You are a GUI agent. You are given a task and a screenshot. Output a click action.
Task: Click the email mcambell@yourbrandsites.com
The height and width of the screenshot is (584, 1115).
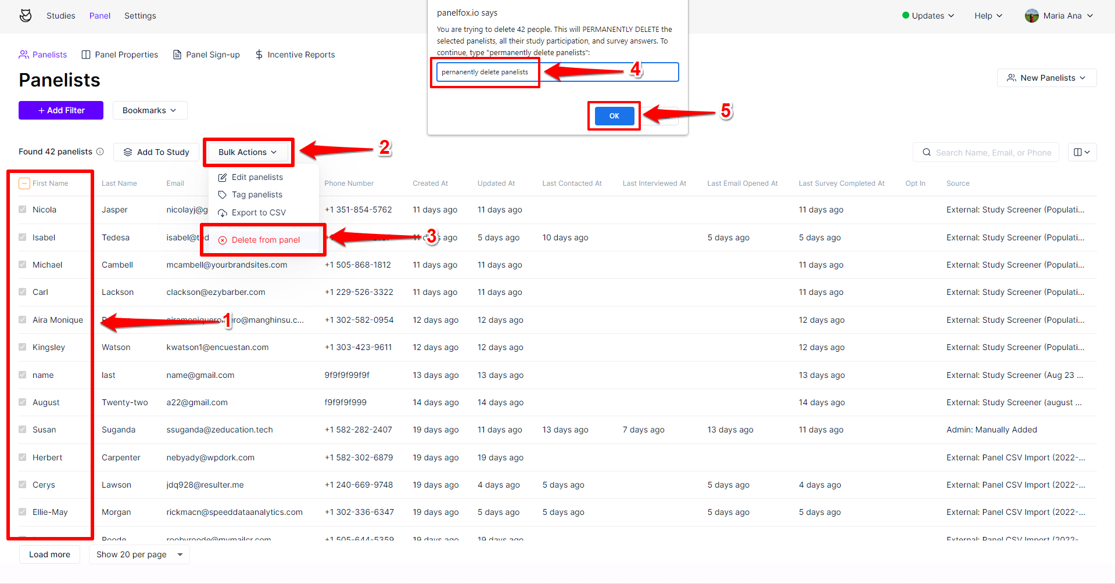(x=227, y=265)
